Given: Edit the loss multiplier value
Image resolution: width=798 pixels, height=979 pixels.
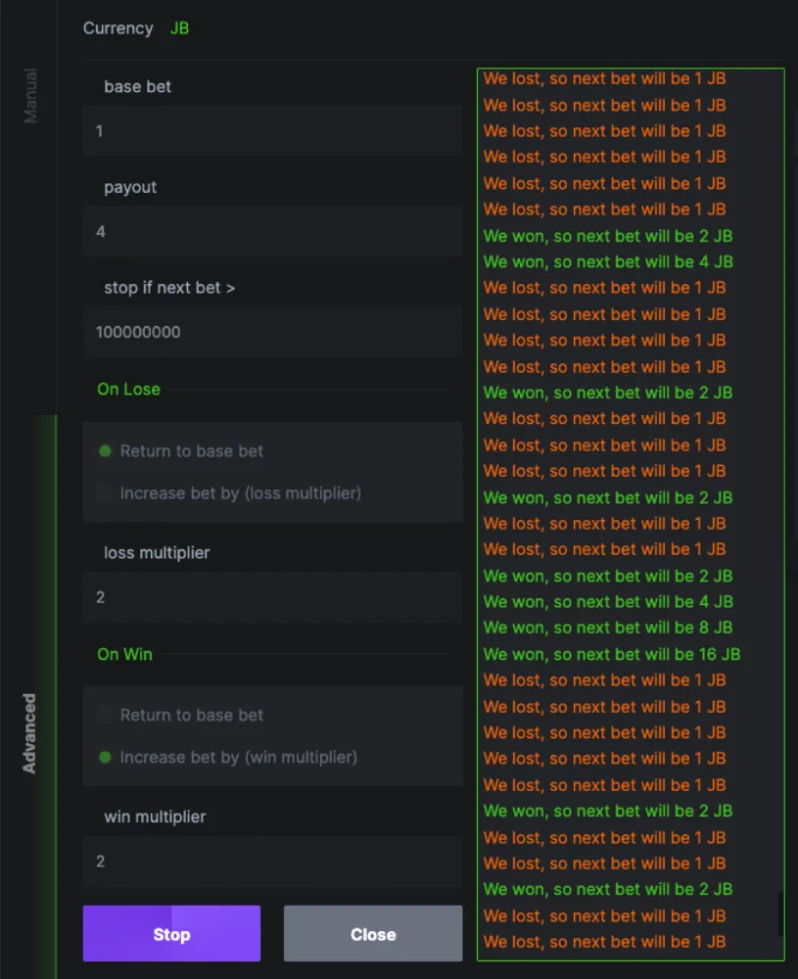Looking at the screenshot, I should [271, 596].
